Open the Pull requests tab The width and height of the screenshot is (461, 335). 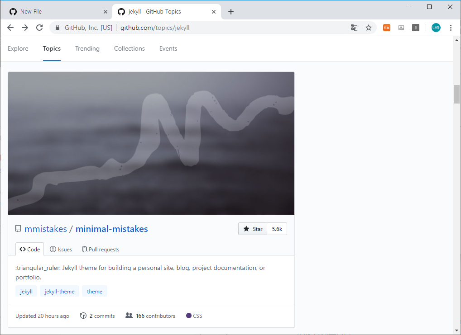[101, 249]
